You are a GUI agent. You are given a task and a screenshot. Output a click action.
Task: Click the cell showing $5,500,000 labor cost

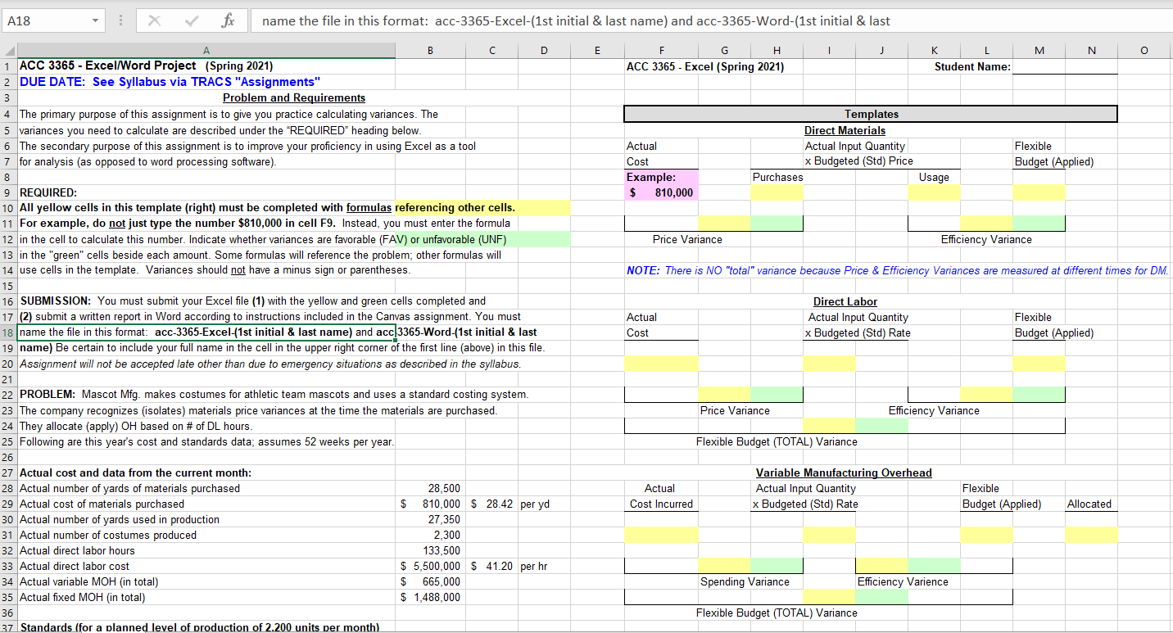(428, 566)
